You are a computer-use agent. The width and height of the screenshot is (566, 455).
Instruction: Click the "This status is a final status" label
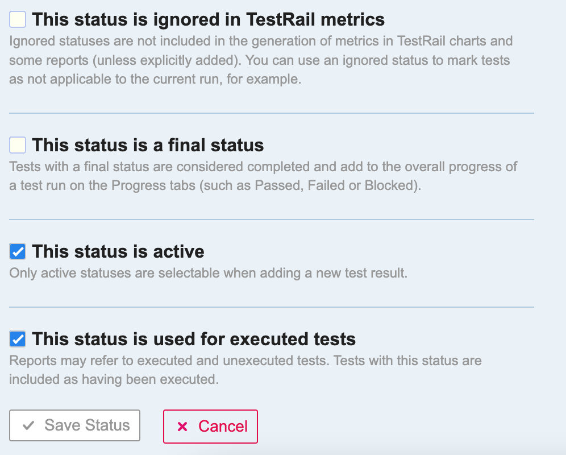[148, 145]
